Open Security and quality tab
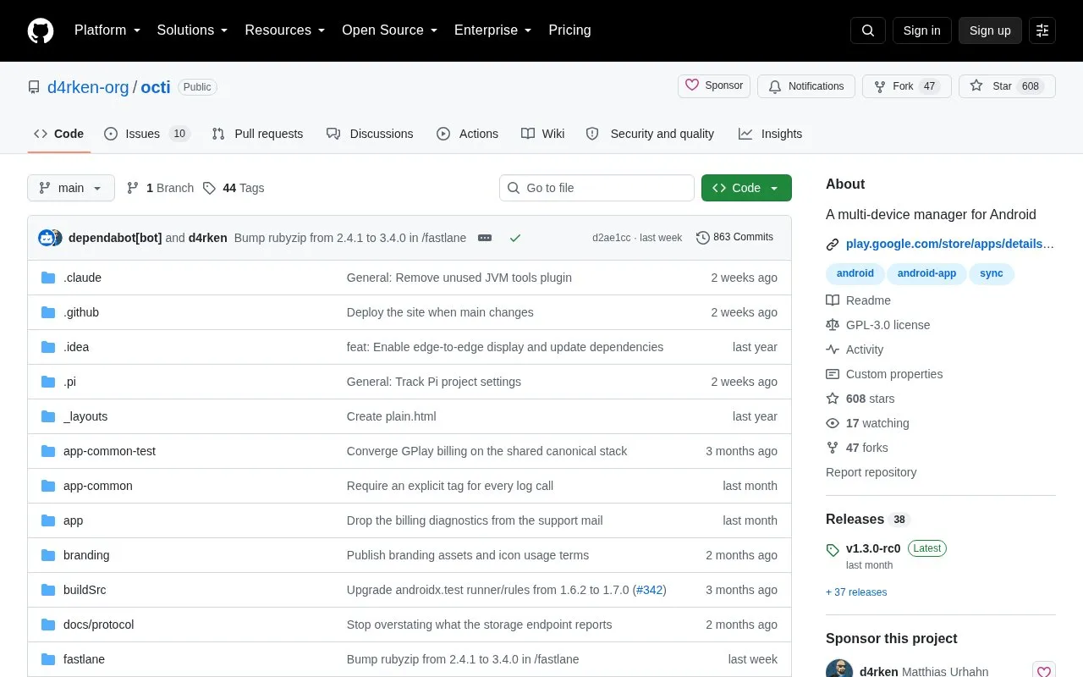The width and height of the screenshot is (1083, 677). point(650,134)
